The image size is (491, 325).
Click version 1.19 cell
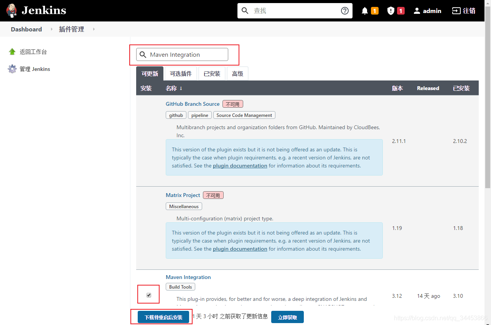tap(397, 228)
